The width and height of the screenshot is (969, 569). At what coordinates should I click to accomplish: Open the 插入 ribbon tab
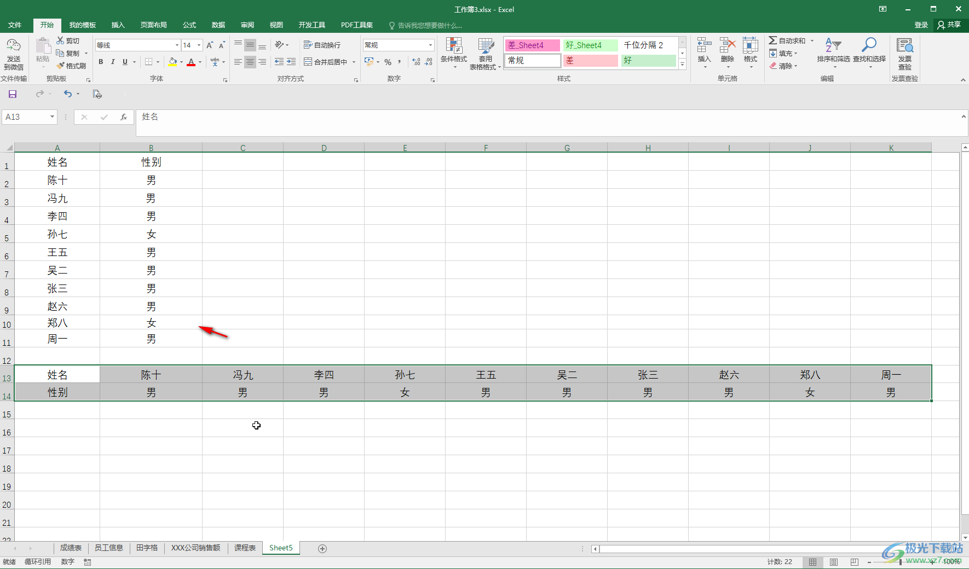point(118,25)
